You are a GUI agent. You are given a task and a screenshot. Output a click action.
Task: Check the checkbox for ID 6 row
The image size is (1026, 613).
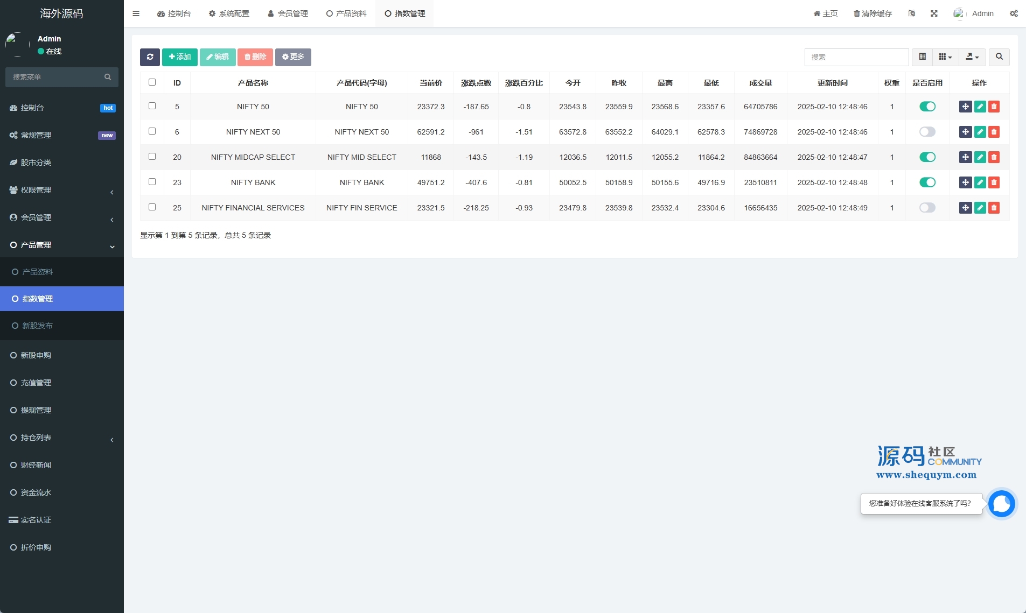point(152,131)
